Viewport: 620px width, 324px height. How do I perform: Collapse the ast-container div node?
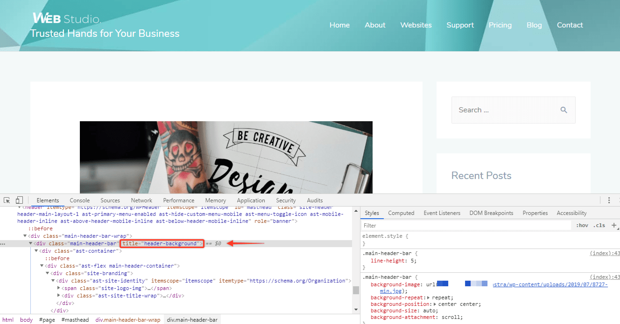[37, 251]
